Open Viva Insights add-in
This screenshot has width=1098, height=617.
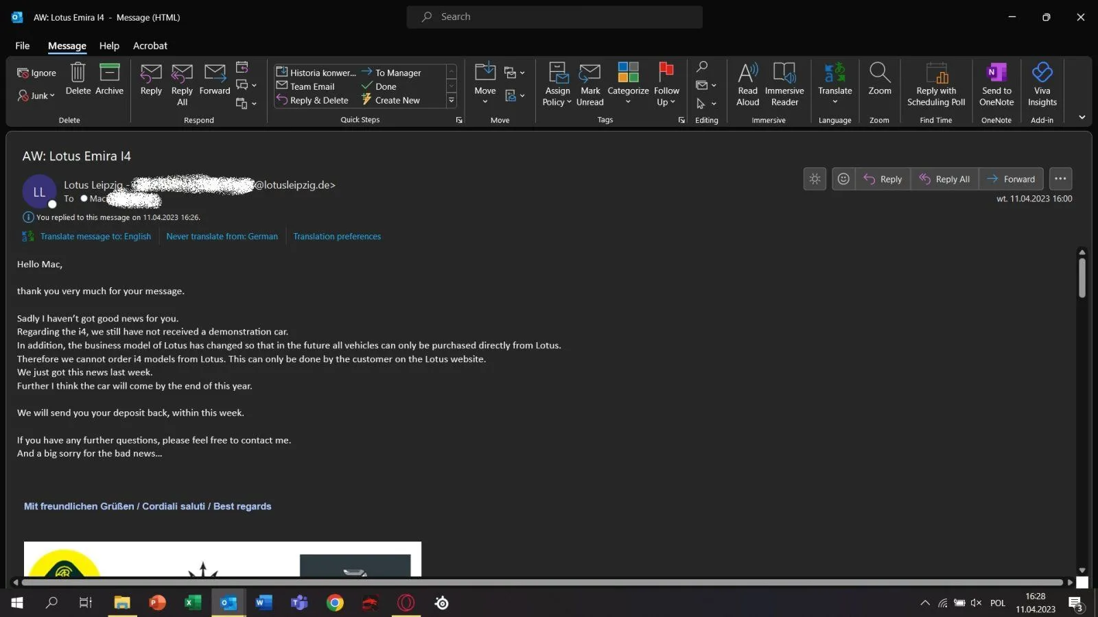[1042, 84]
